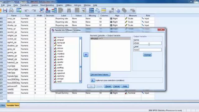Screen dimensions: 199x112
Task: Select intyear in the variable list
Action: coord(60,51)
